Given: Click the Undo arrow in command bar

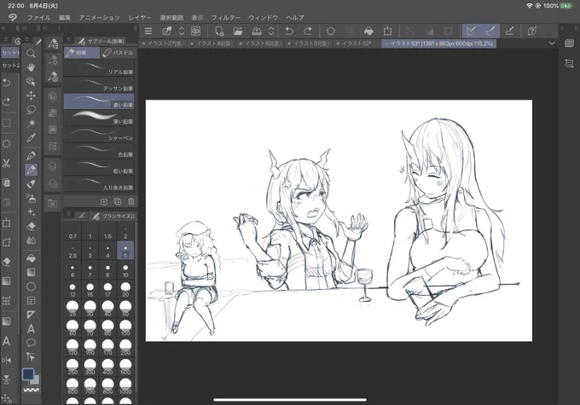Looking at the screenshot, I should coord(289,31).
